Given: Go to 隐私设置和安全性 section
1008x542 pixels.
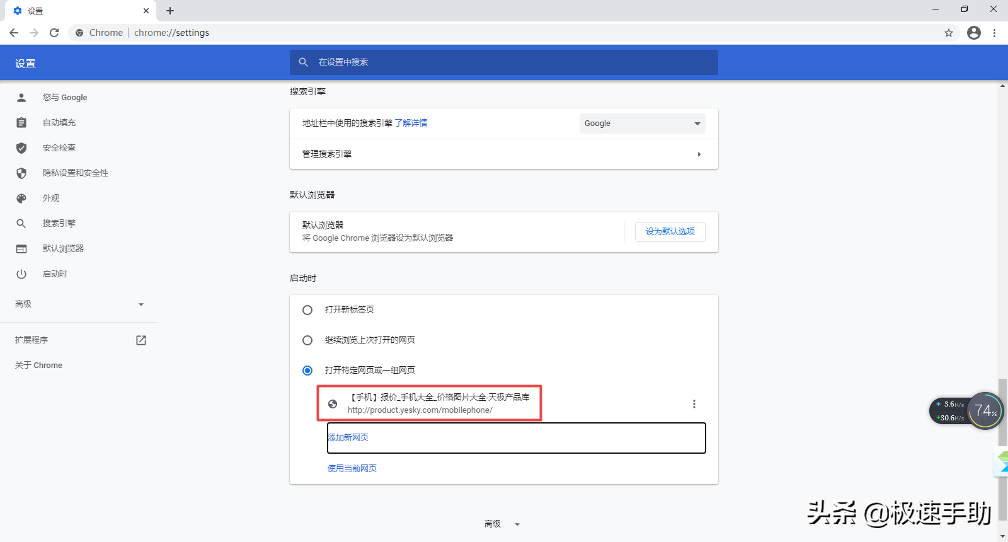Looking at the screenshot, I should coord(76,173).
